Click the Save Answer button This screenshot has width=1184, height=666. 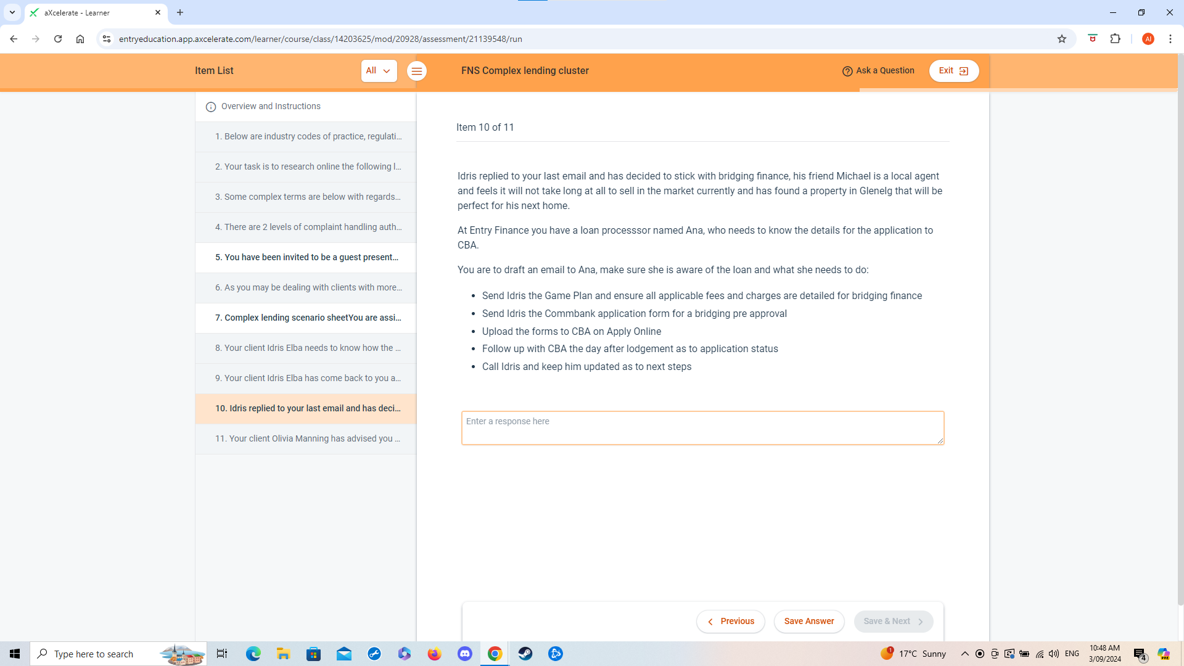coord(808,621)
